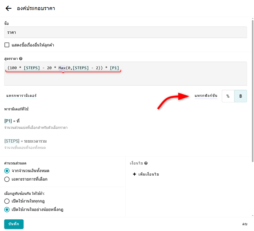Screen dimensions: 254x231
Task: Click the ชื่อ name input field
Action: pos(125,32)
